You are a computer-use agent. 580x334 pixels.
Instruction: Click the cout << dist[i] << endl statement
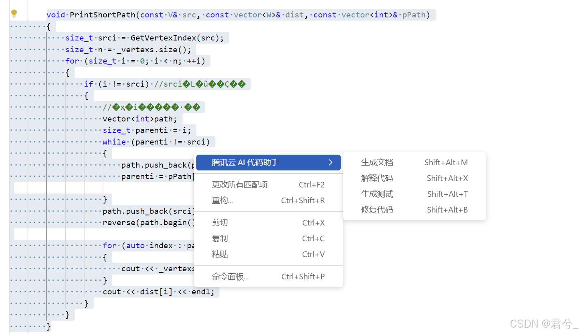click(x=160, y=291)
